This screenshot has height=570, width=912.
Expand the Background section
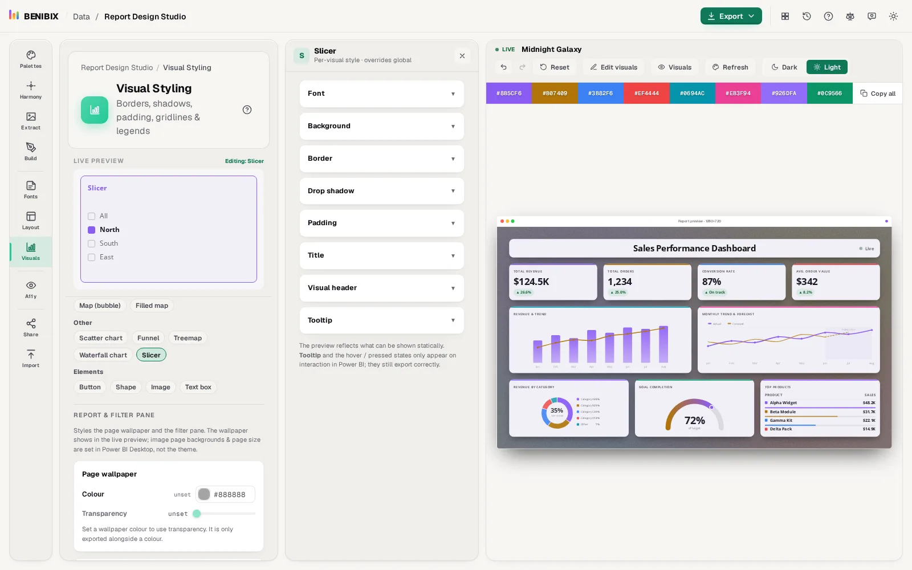pyautogui.click(x=381, y=126)
